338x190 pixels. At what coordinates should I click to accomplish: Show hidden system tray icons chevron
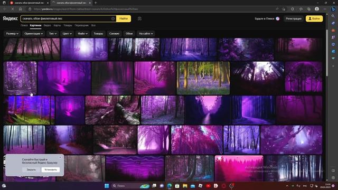[x=287, y=186]
